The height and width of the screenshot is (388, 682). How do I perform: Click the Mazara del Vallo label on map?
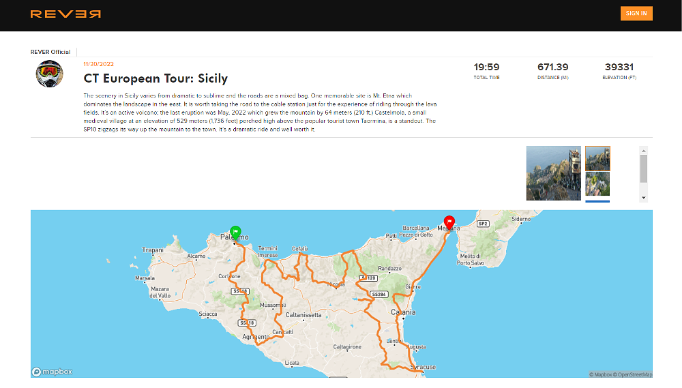[x=160, y=293]
